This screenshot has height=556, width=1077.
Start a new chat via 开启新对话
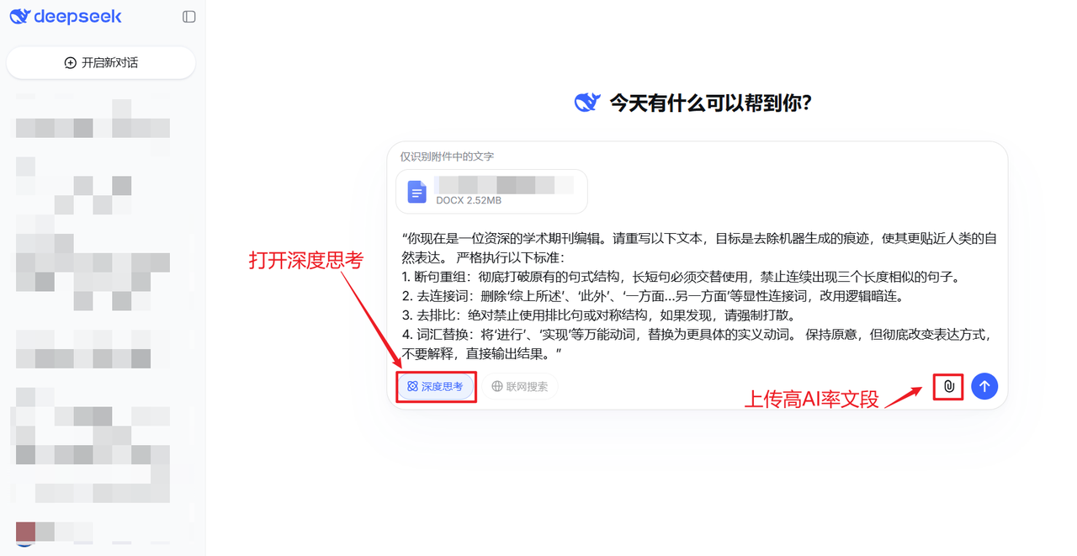101,63
